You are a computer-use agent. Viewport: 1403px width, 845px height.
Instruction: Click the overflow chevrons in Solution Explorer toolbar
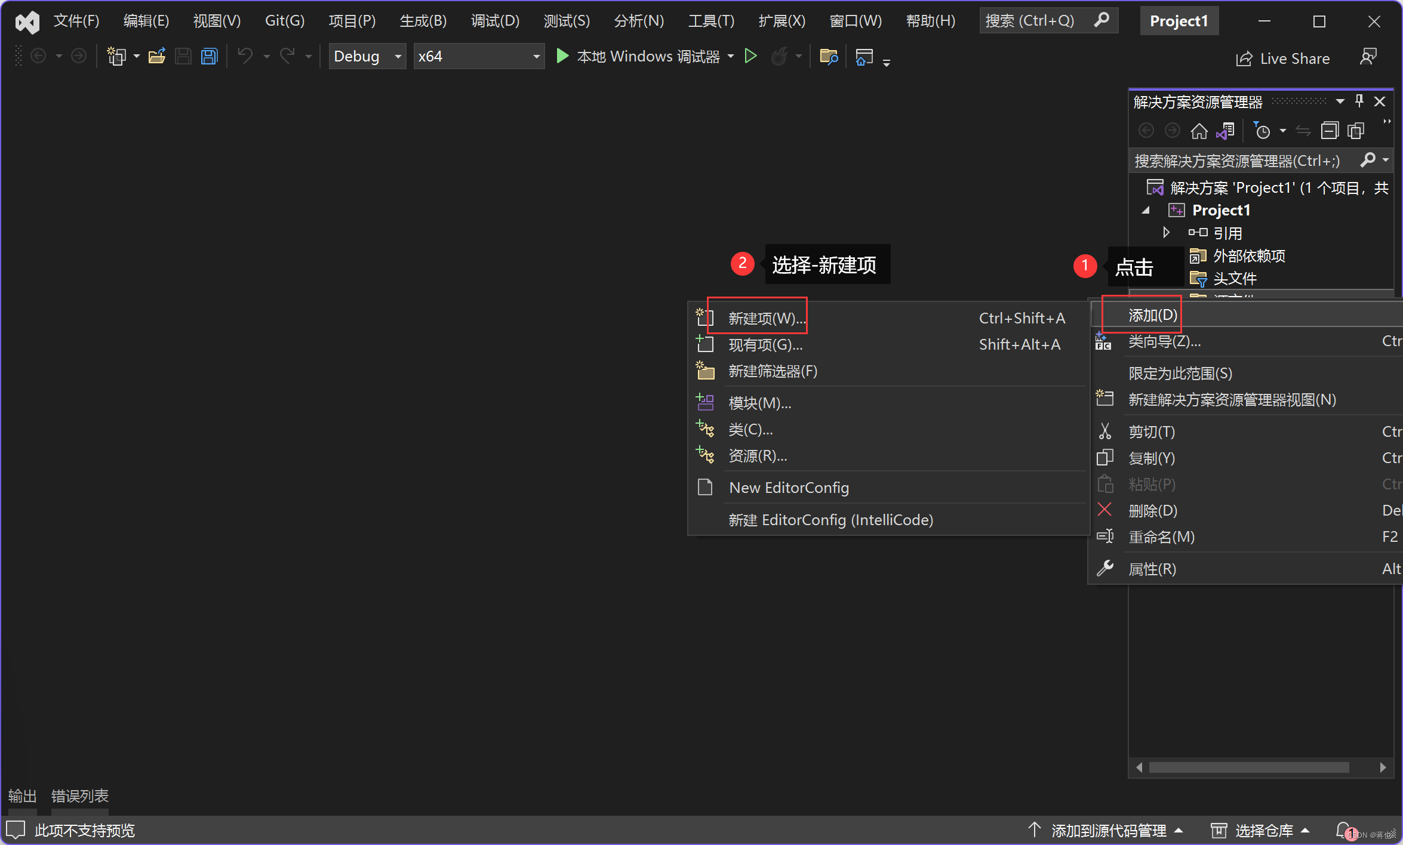click(1387, 122)
